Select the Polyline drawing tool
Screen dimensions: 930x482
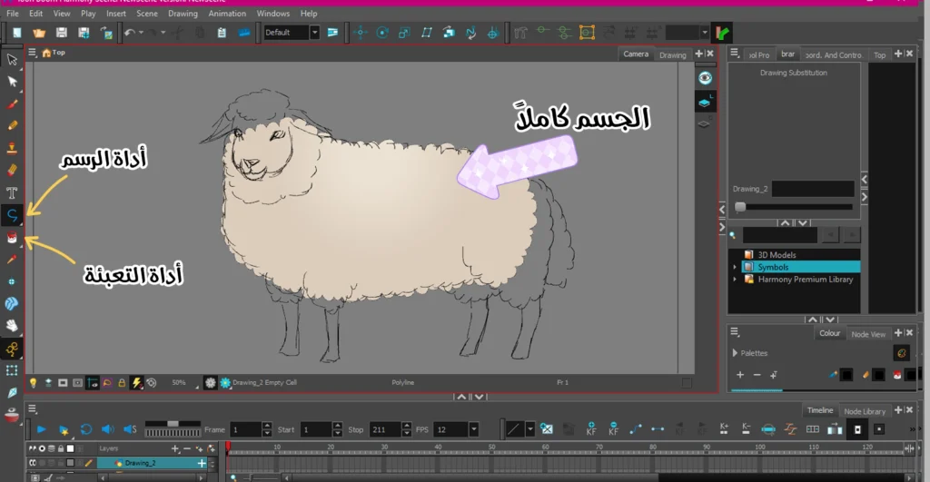point(12,214)
